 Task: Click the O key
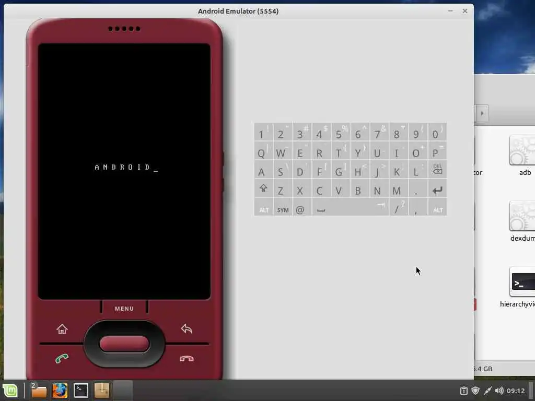(417, 151)
